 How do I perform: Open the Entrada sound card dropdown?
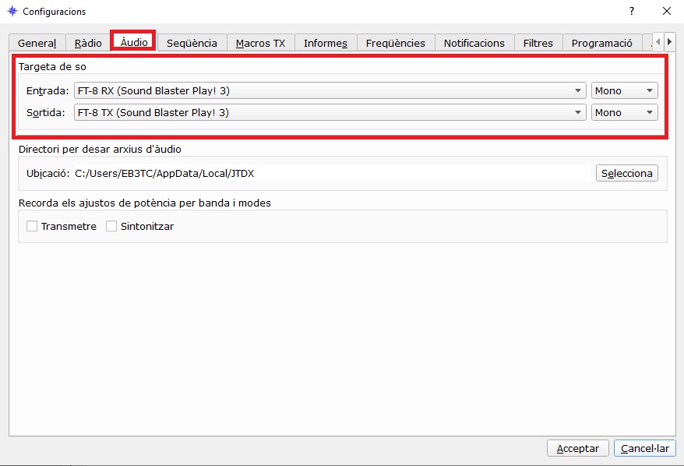click(x=330, y=90)
